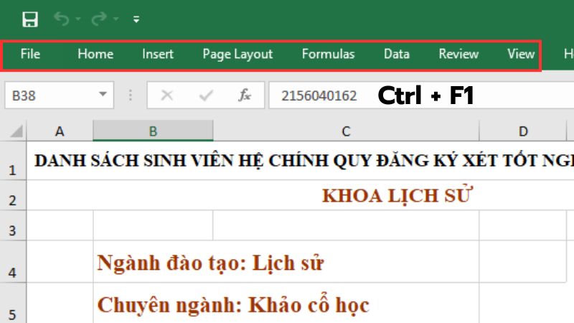
Task: Select column C by its header
Action: pos(346,131)
